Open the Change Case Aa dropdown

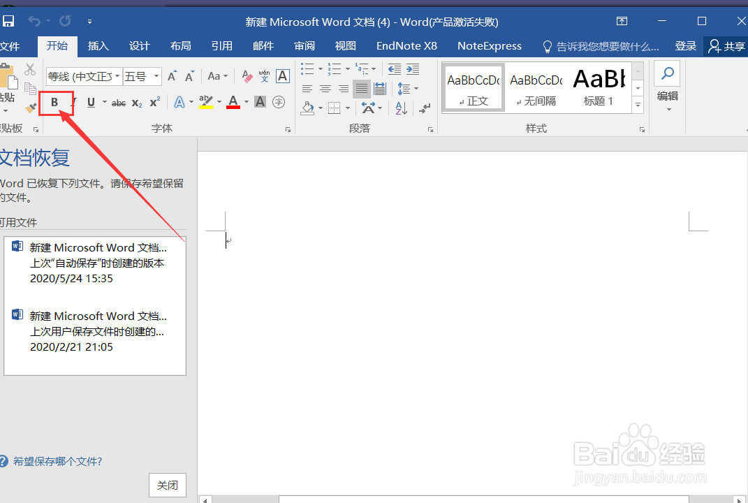[217, 76]
